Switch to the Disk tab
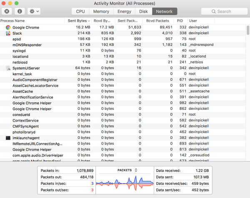 (143, 12)
